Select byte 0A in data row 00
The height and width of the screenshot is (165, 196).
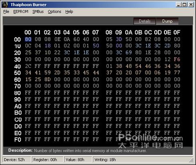(x=67, y=39)
